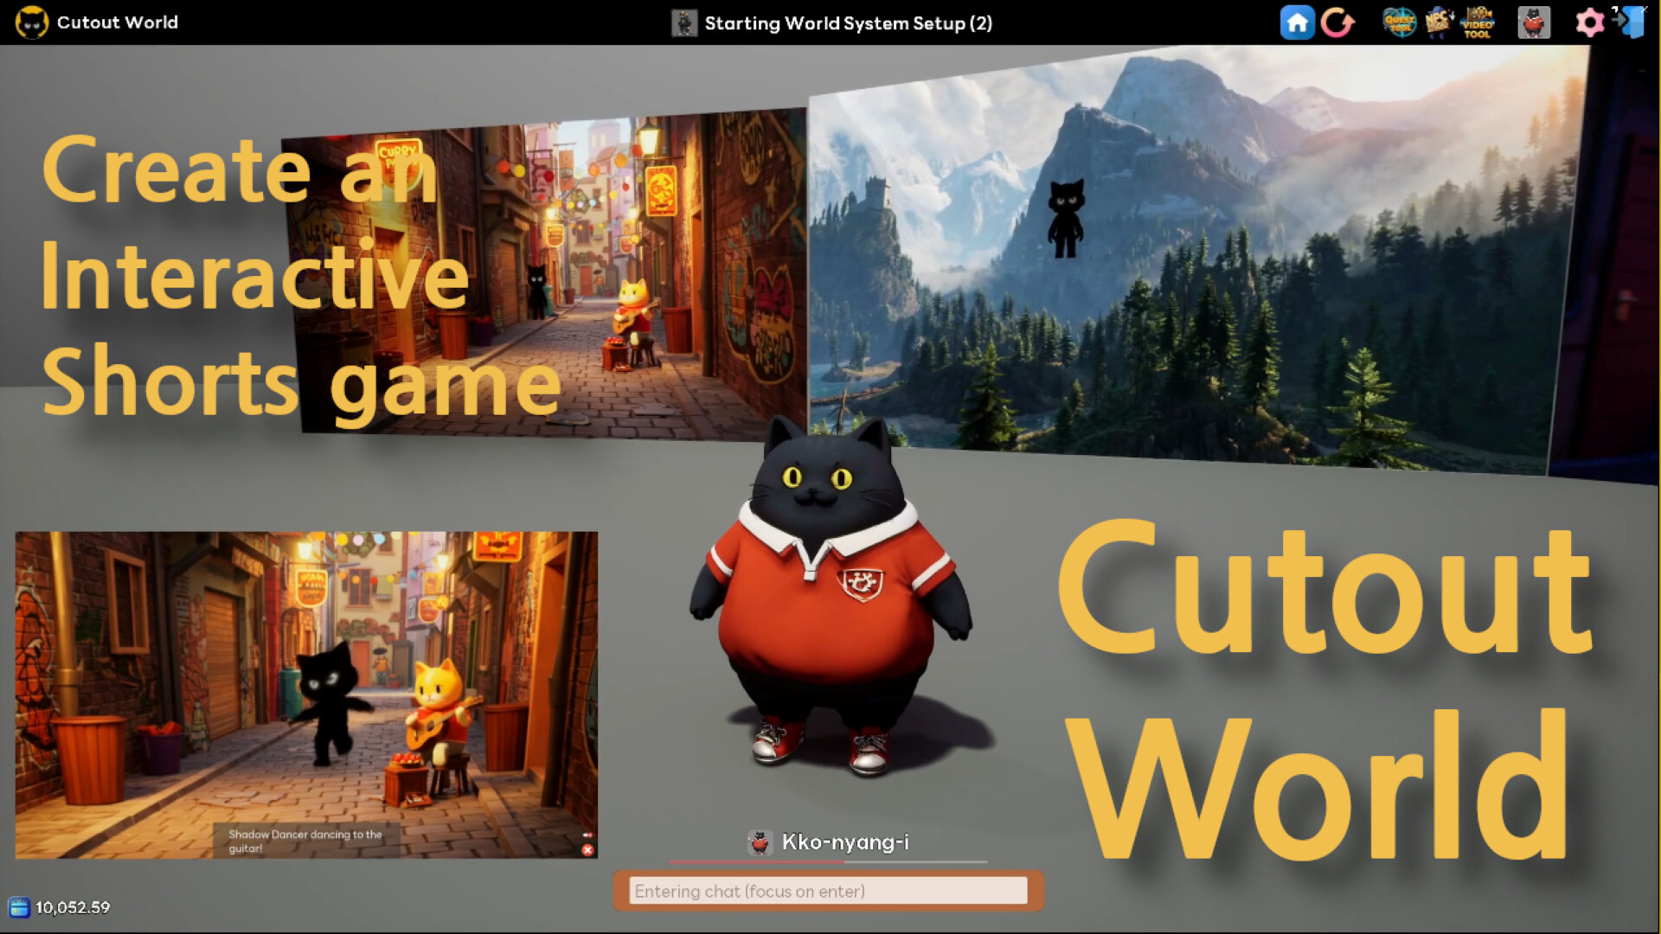Open settings with the pink gear

(1590, 22)
